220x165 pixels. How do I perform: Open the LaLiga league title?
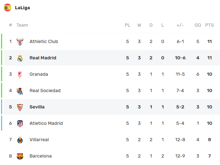click(22, 7)
